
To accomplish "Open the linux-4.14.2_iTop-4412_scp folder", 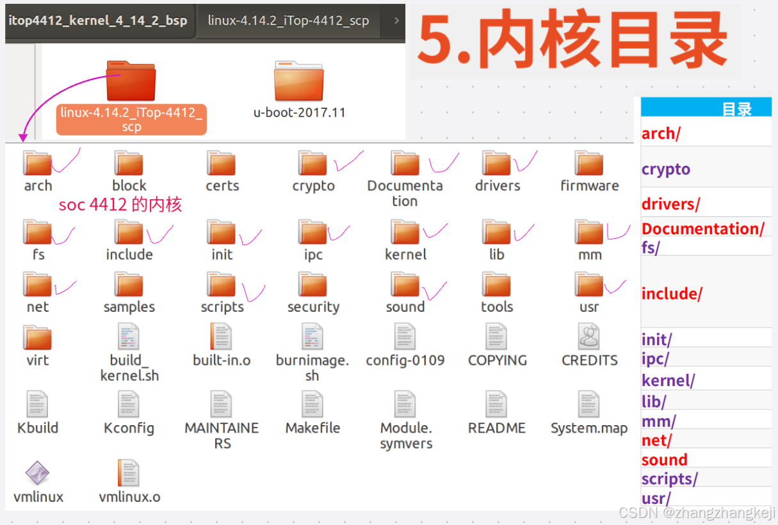I will [131, 80].
